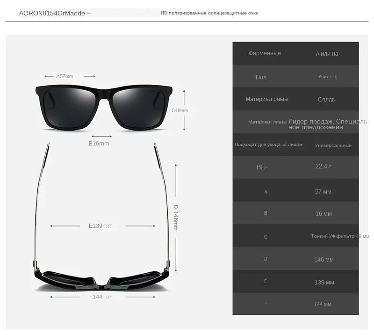Click the E139mm width label
Viewport: 374px width, 335px height.
coord(101,226)
